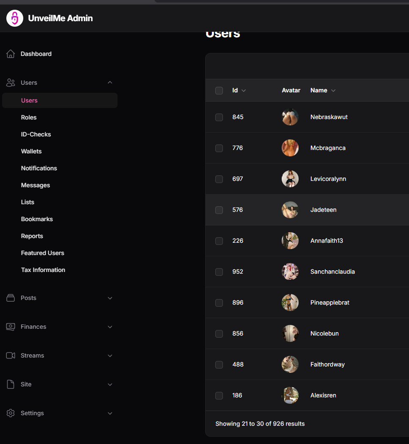409x444 pixels.
Task: Click the Settings gear icon
Action: [11, 413]
